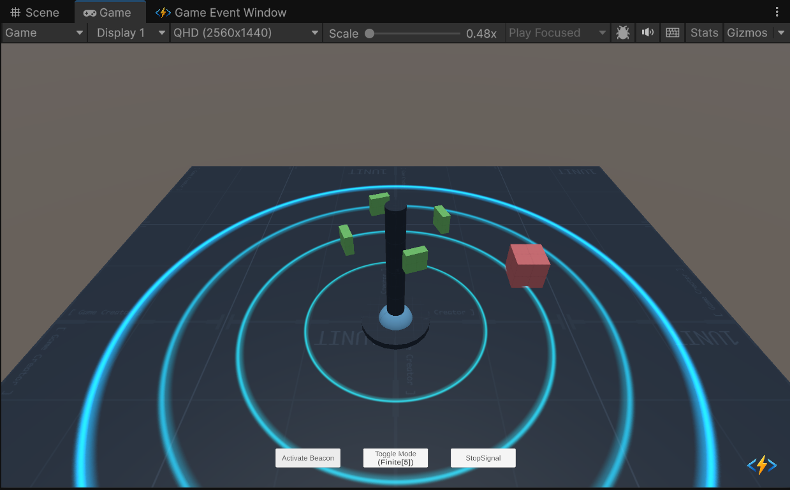Mute audio with the speaker icon
Viewport: 790px width, 490px height.
tap(648, 33)
